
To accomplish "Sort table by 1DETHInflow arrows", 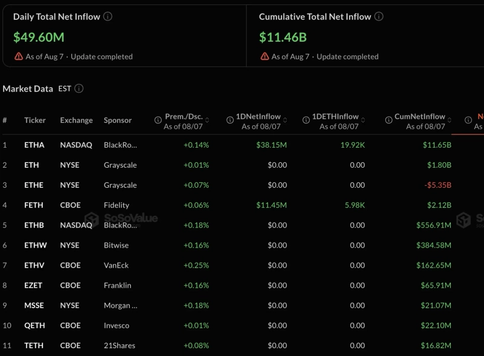I will [363, 120].
